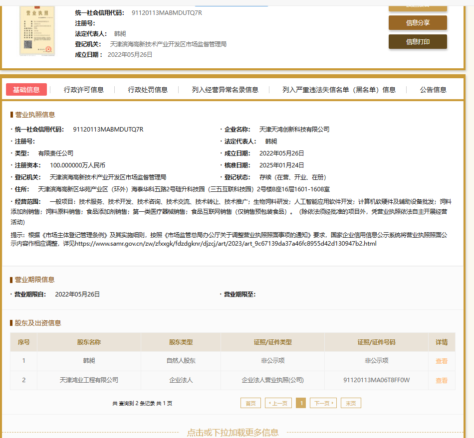Viewport: 474px width, 438px height.
Task: Click the 营业执照信息 section heading
Action: point(35,115)
